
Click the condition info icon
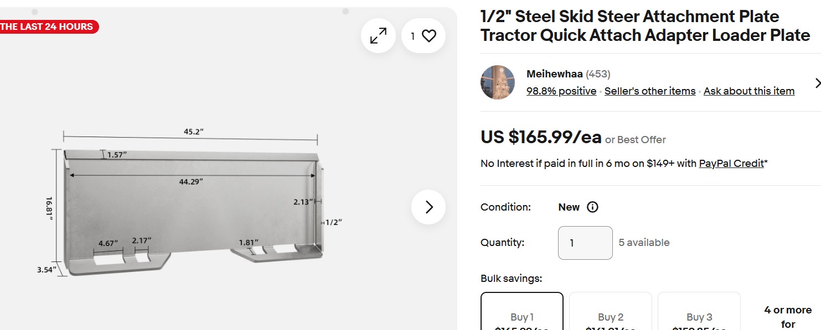pos(592,207)
